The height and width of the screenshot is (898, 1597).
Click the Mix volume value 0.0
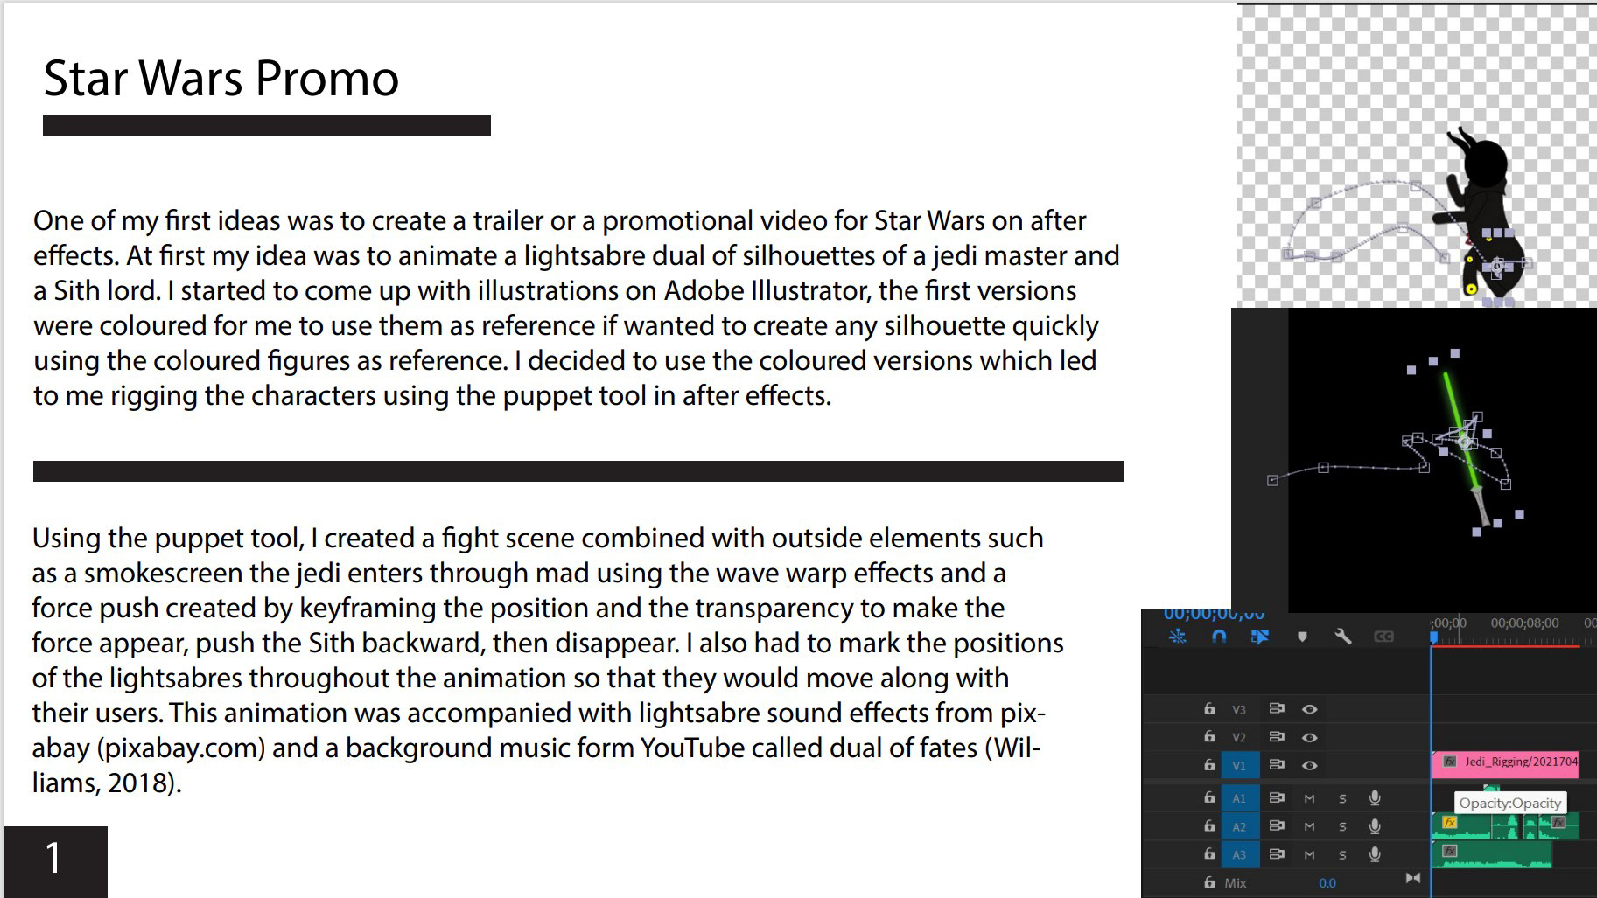[1327, 883]
